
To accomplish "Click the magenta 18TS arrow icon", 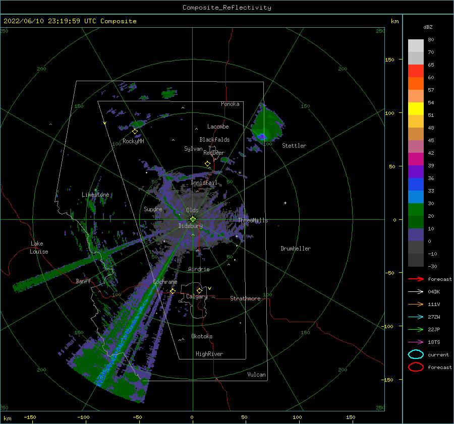I will tap(416, 342).
